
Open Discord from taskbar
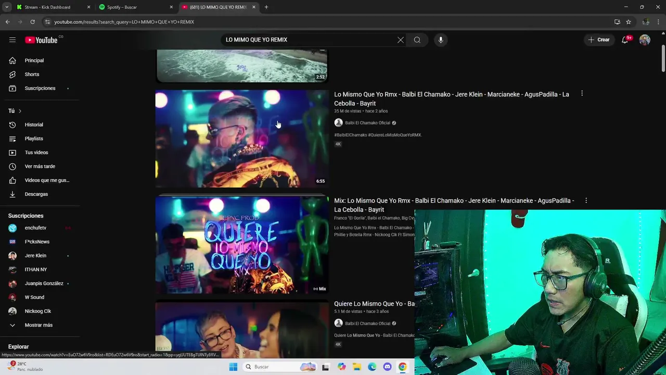387,367
